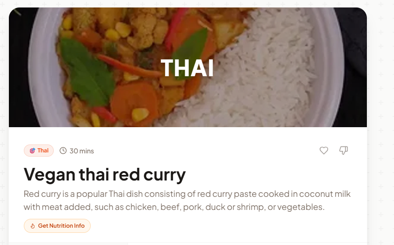
Task: Click the red curry description paragraph
Action: tap(187, 200)
